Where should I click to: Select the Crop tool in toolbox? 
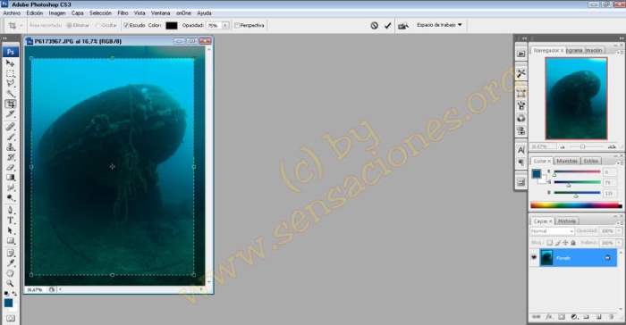[11, 104]
